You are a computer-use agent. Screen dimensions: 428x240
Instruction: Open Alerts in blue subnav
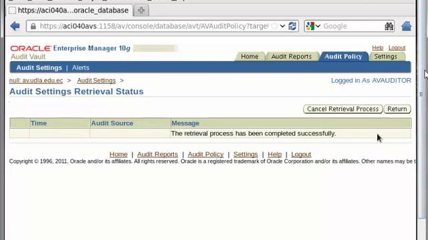point(80,68)
